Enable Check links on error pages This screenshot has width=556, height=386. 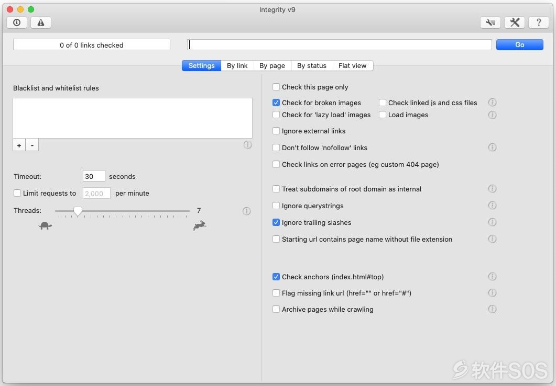tap(276, 164)
